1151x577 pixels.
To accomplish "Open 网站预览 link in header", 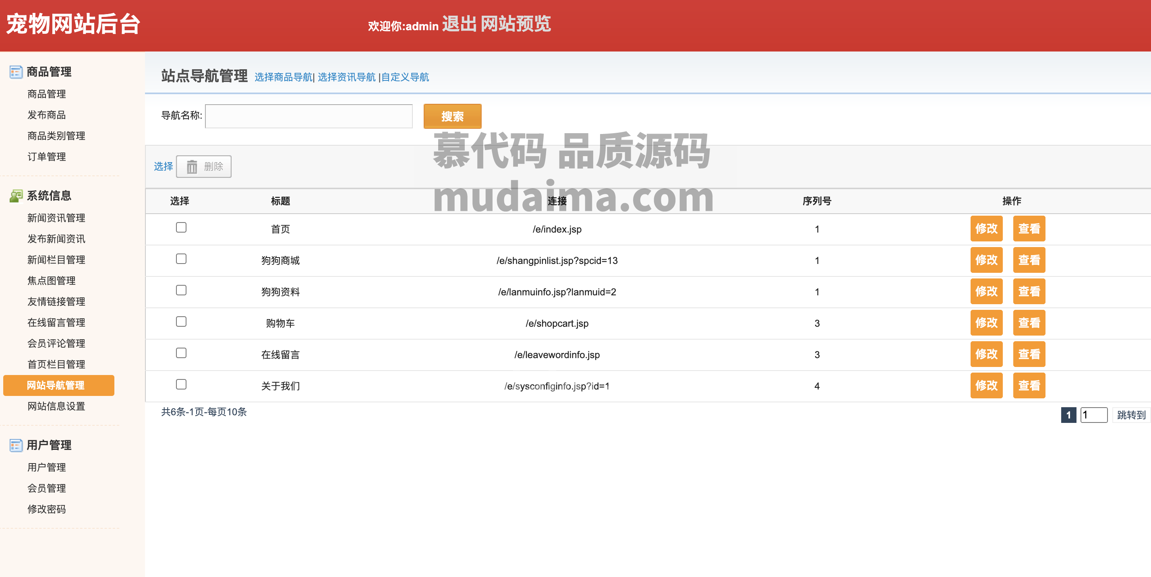I will tap(515, 24).
